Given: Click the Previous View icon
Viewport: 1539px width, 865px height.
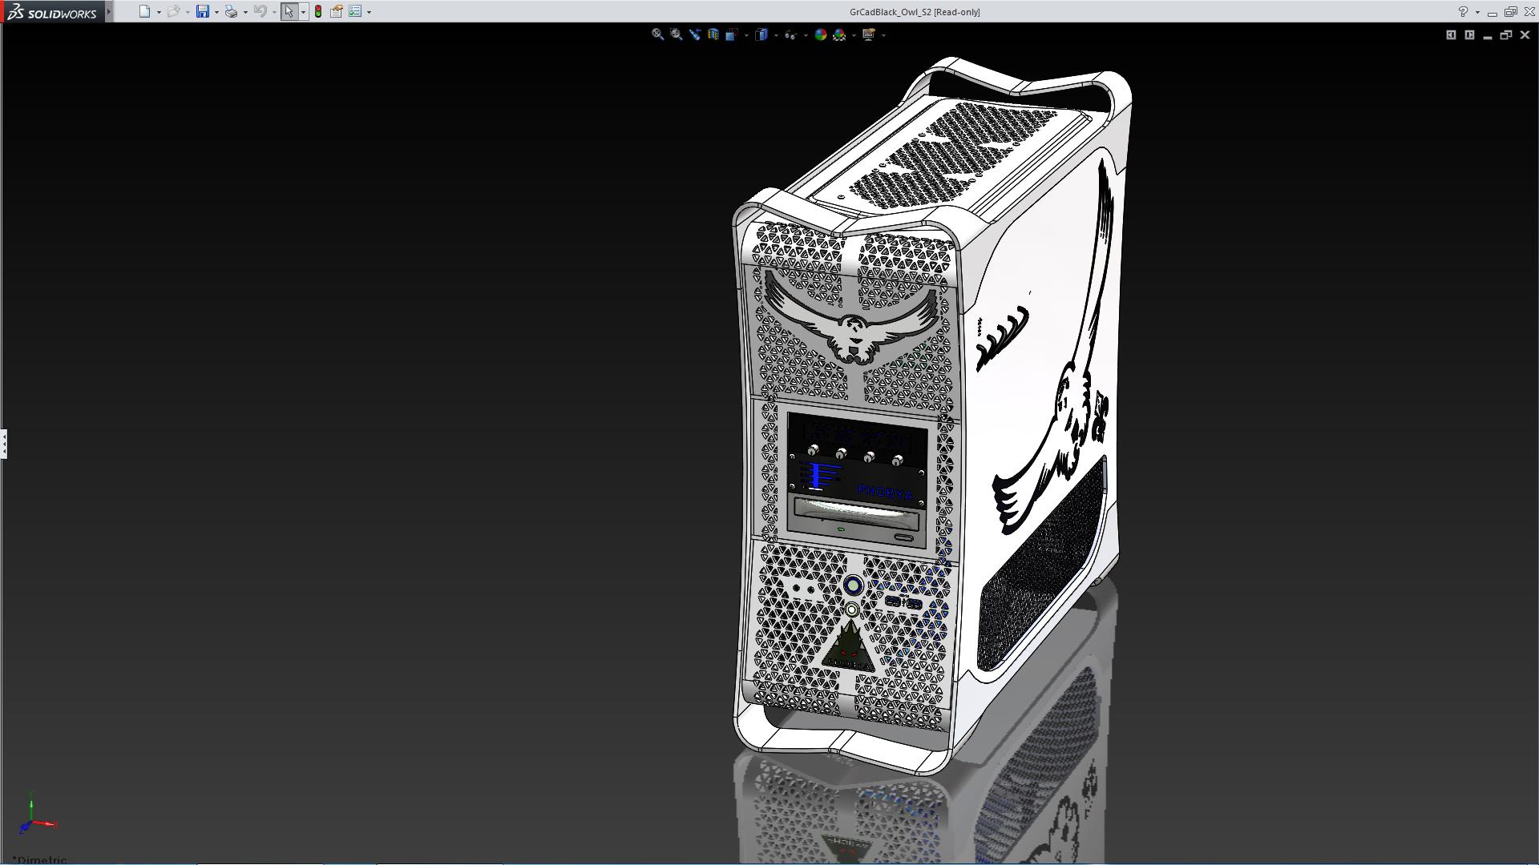Looking at the screenshot, I should pos(694,34).
